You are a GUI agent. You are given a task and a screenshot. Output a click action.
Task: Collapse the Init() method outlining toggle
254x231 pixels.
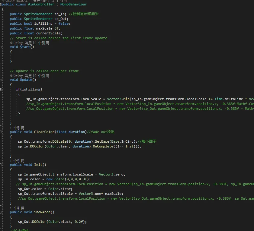pos(1,165)
